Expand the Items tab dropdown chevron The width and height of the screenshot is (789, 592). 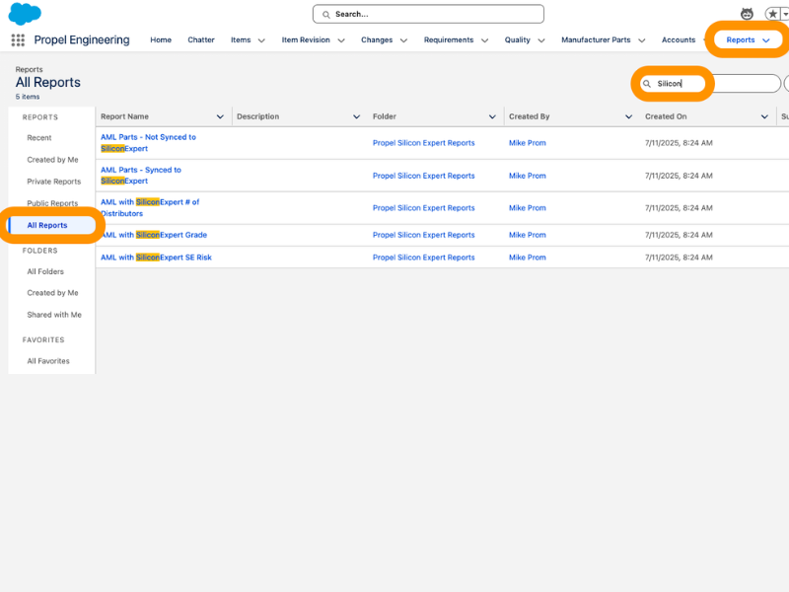(x=261, y=40)
